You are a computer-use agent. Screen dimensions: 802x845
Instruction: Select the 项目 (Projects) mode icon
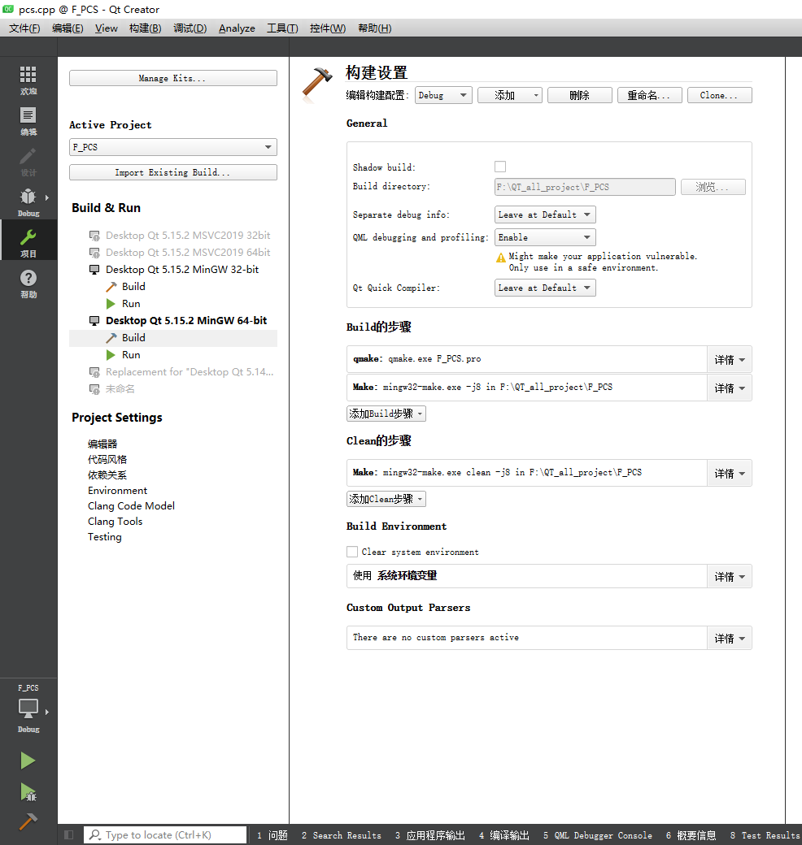pos(28,239)
